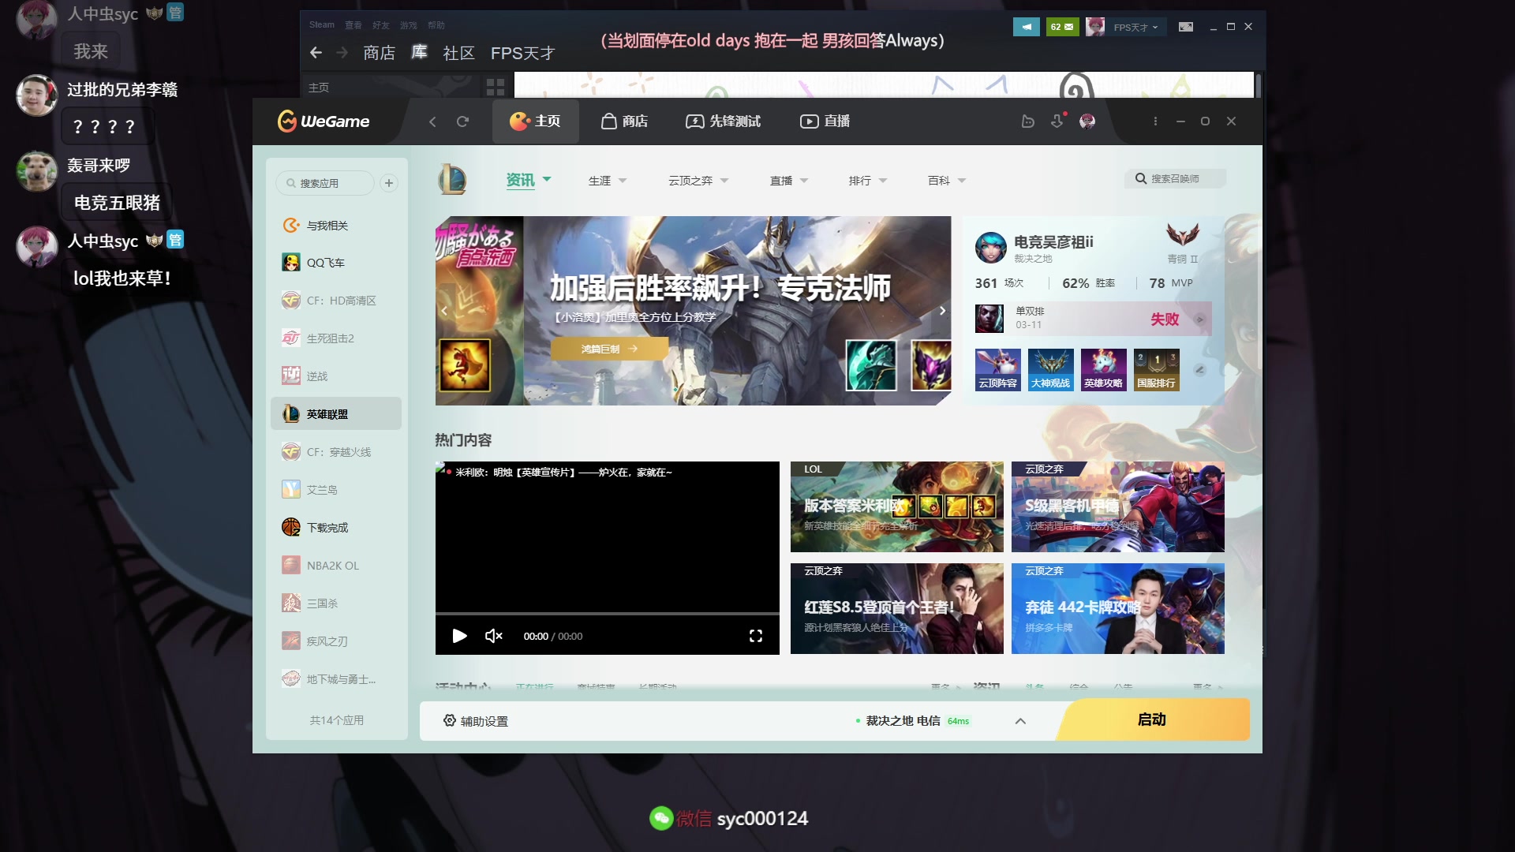The image size is (1515, 852).
Task: Select CF: 穿越火线 in game list
Action: 336,452
